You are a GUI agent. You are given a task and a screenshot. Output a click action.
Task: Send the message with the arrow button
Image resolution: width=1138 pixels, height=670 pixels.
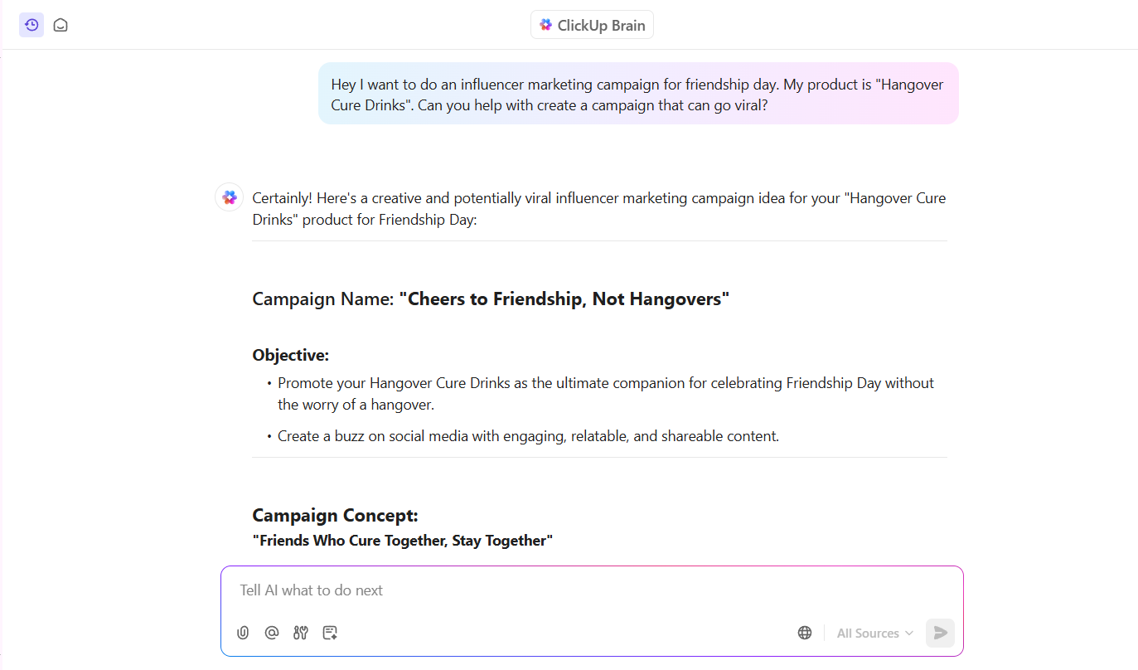940,633
